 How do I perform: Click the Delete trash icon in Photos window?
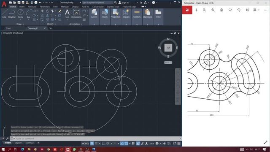point(221,10)
